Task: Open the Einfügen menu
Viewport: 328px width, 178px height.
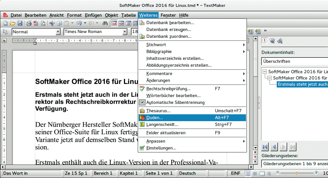Action: tap(93, 15)
